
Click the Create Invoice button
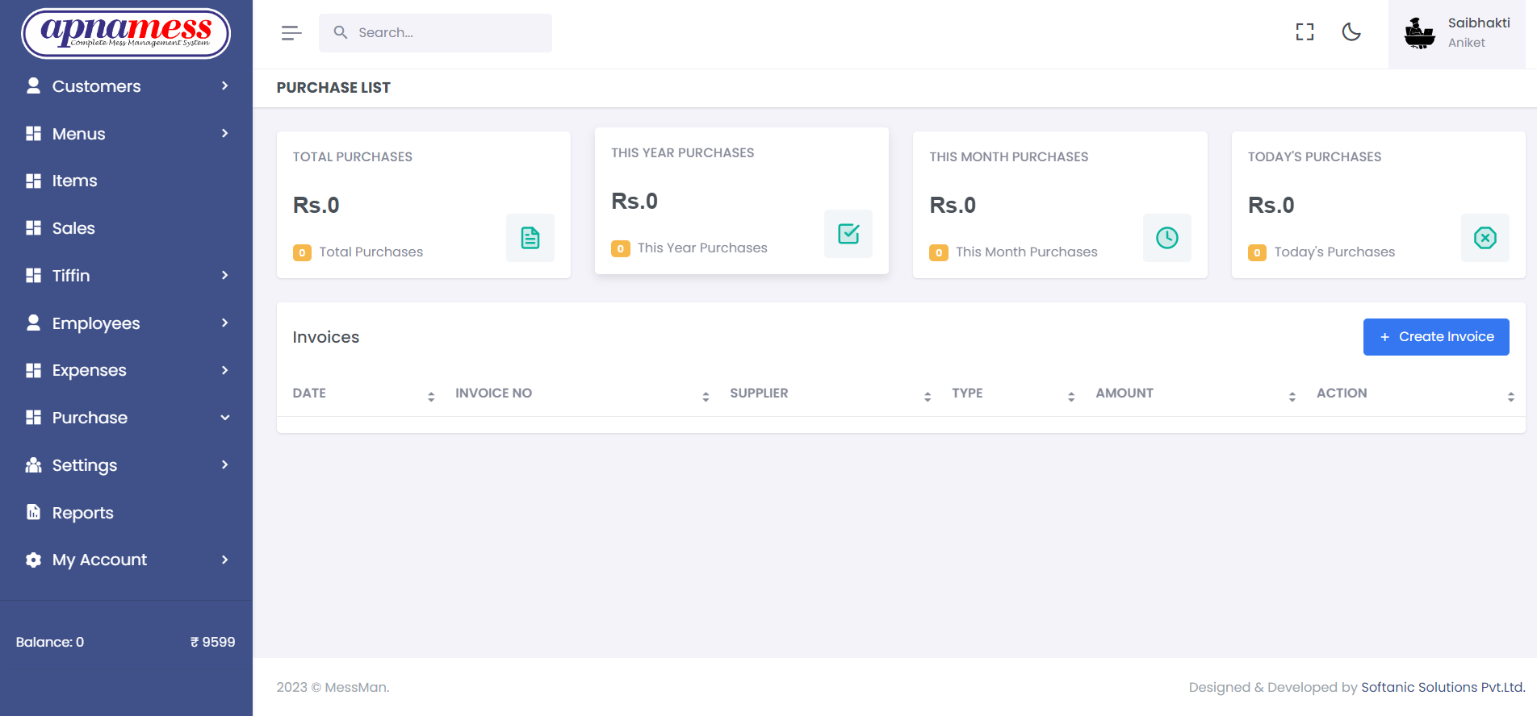[x=1436, y=337]
